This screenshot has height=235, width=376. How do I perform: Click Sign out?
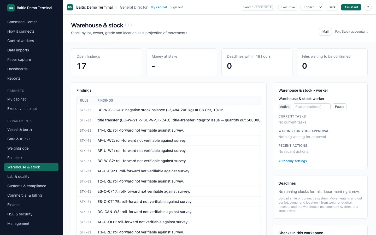click(177, 7)
